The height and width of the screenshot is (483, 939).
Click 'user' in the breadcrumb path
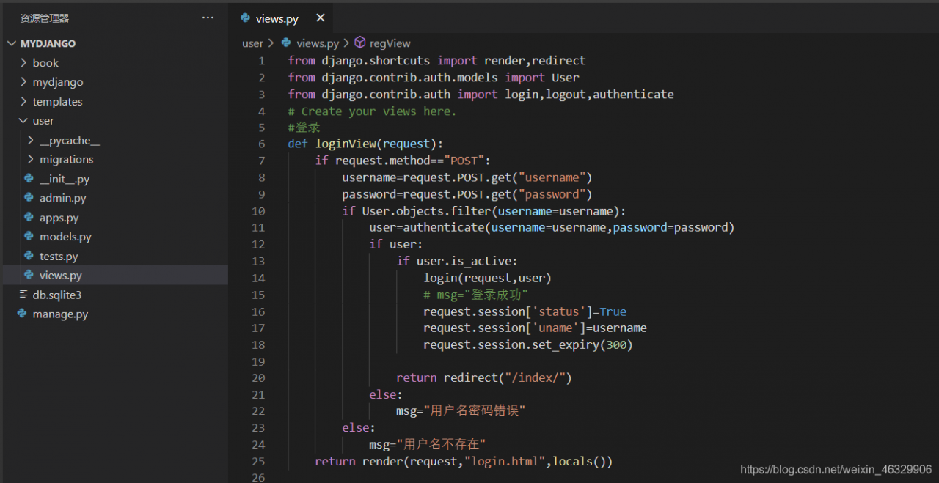pyautogui.click(x=252, y=43)
